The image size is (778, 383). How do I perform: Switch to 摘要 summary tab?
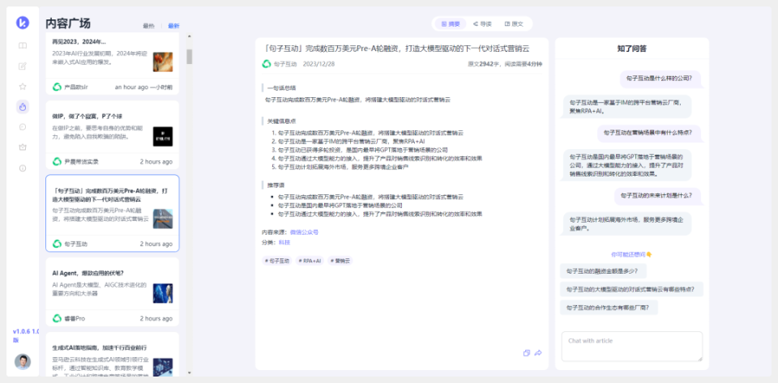tap(451, 23)
